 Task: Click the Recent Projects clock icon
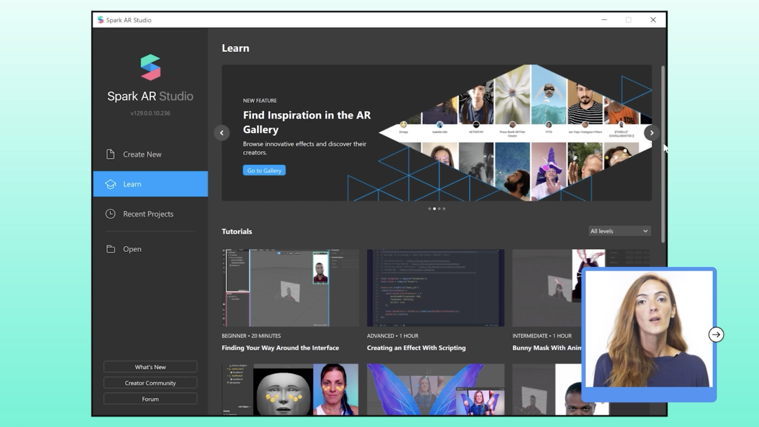[x=110, y=214]
